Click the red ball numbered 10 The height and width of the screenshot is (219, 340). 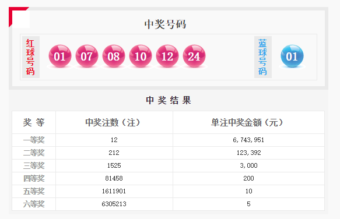(141, 56)
